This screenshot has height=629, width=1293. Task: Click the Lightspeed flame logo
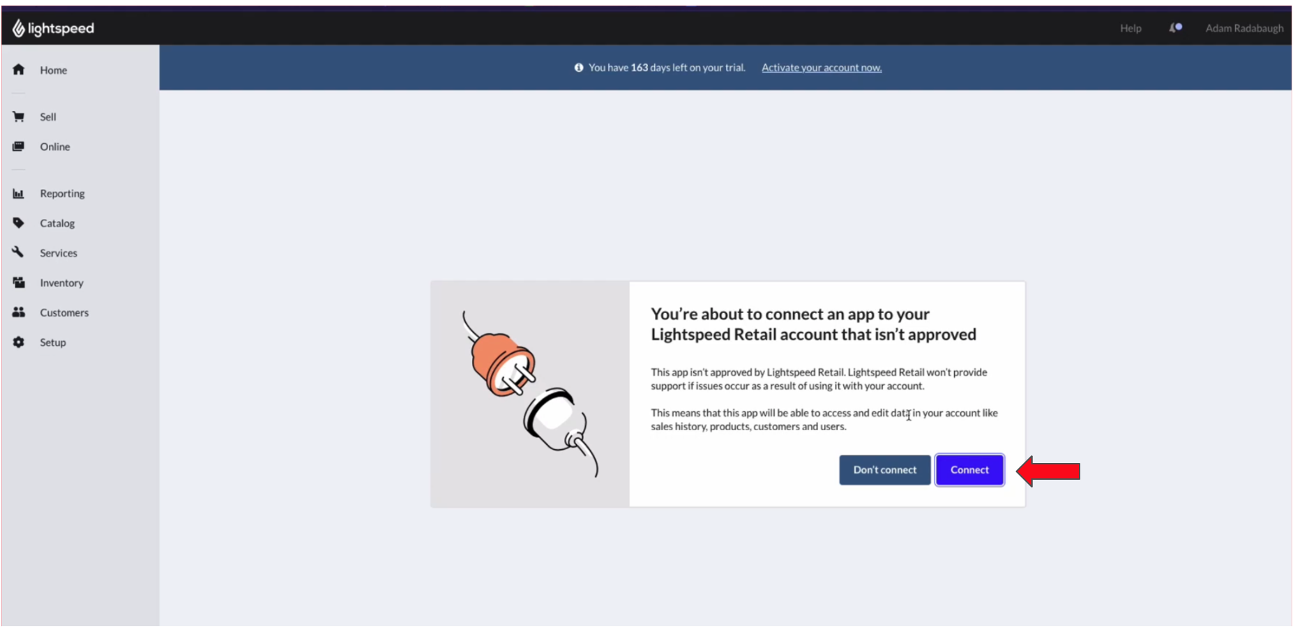[19, 28]
